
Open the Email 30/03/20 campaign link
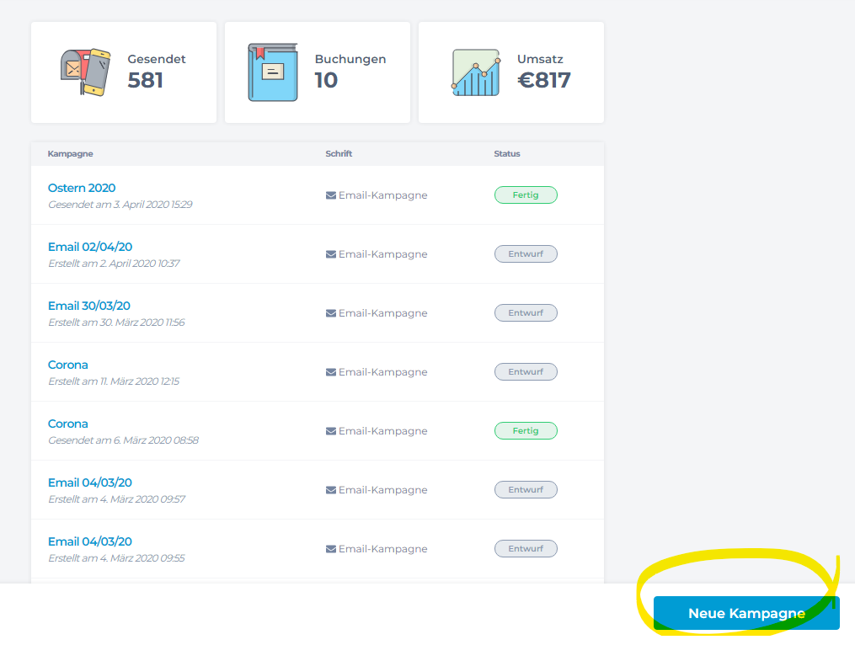coord(89,306)
